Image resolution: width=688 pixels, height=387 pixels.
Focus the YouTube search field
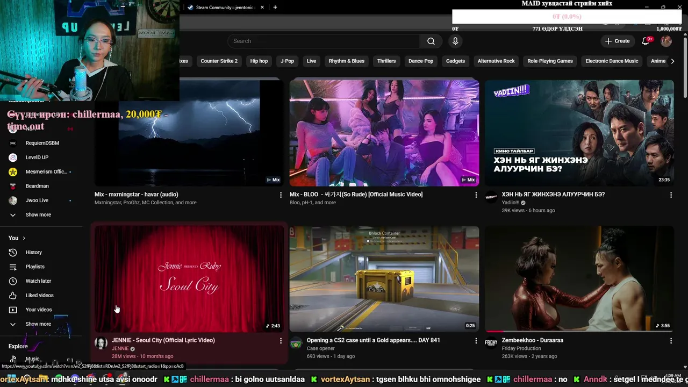[x=324, y=41]
